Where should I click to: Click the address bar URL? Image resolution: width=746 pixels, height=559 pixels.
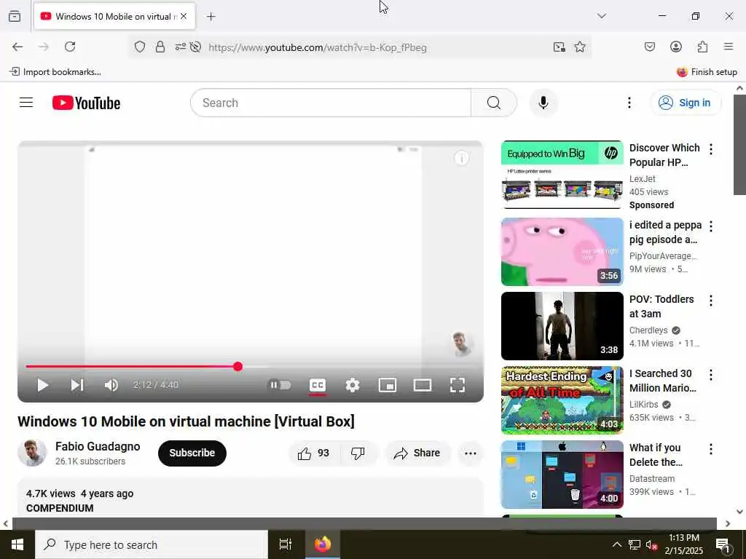coord(318,47)
